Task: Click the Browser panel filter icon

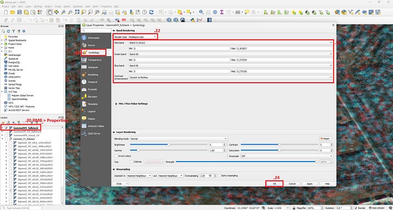Action: 14,31
